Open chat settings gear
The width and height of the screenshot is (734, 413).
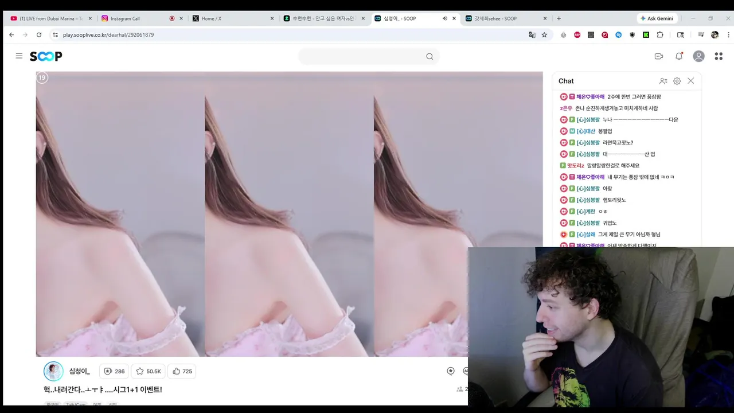tap(677, 81)
